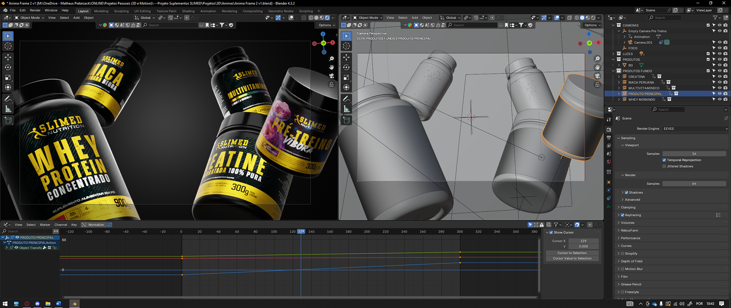Select the Move tool in right viewport
731x308 pixels.
point(346,57)
